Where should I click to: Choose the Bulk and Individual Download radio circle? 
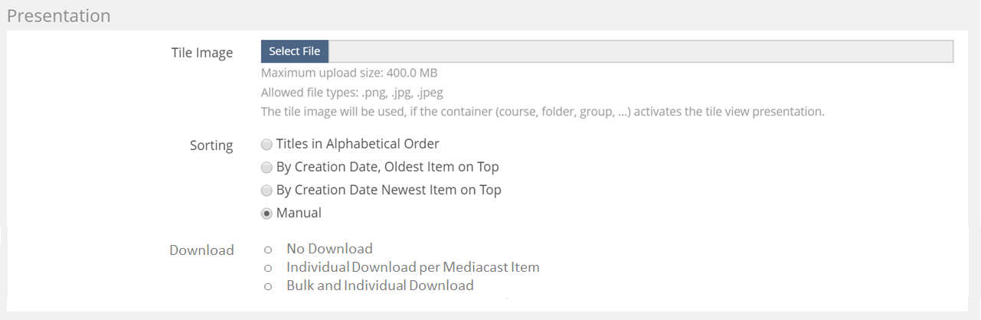(x=268, y=286)
